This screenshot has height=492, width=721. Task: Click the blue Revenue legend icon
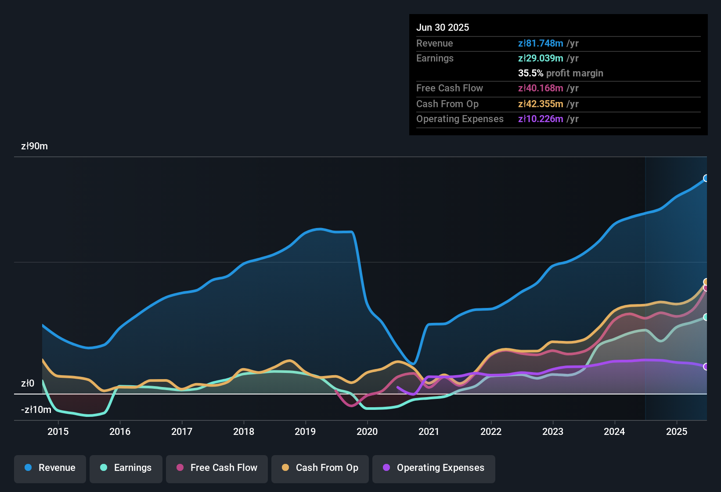click(28, 468)
